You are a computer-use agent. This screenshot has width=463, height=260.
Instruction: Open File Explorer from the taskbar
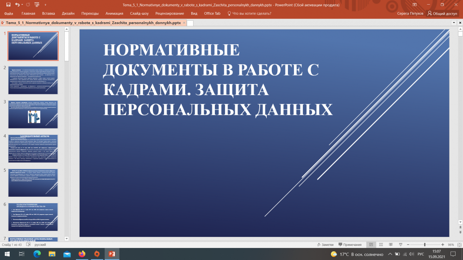tap(52, 254)
